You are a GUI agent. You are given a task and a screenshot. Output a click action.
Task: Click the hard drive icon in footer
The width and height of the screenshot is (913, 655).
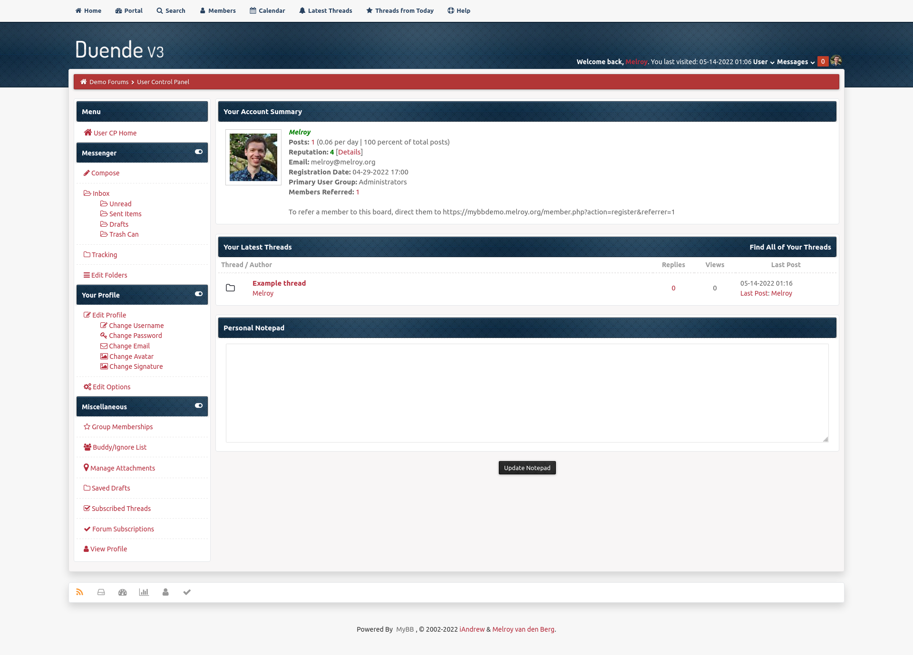(101, 592)
